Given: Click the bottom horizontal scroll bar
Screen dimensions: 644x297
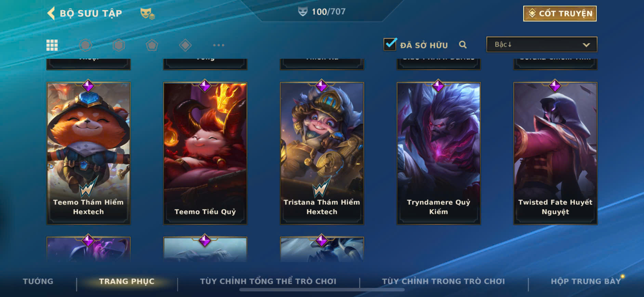Looking at the screenshot, I should click(x=322, y=290).
